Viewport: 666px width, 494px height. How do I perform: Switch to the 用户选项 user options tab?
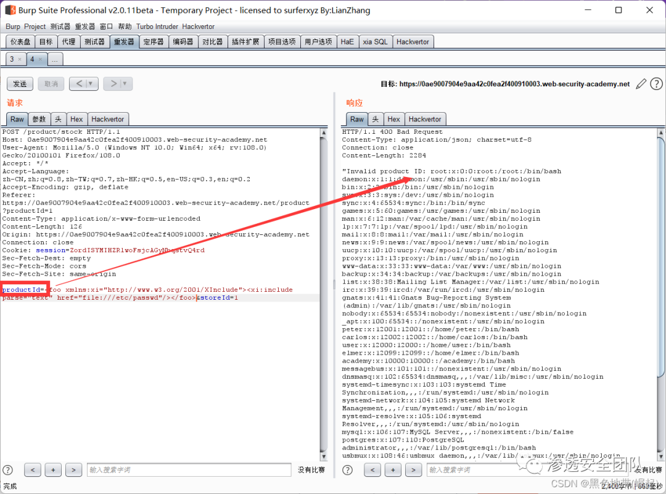(319, 41)
